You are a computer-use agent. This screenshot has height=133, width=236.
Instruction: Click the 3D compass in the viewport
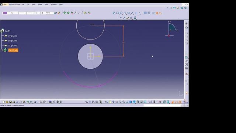coord(171,29)
